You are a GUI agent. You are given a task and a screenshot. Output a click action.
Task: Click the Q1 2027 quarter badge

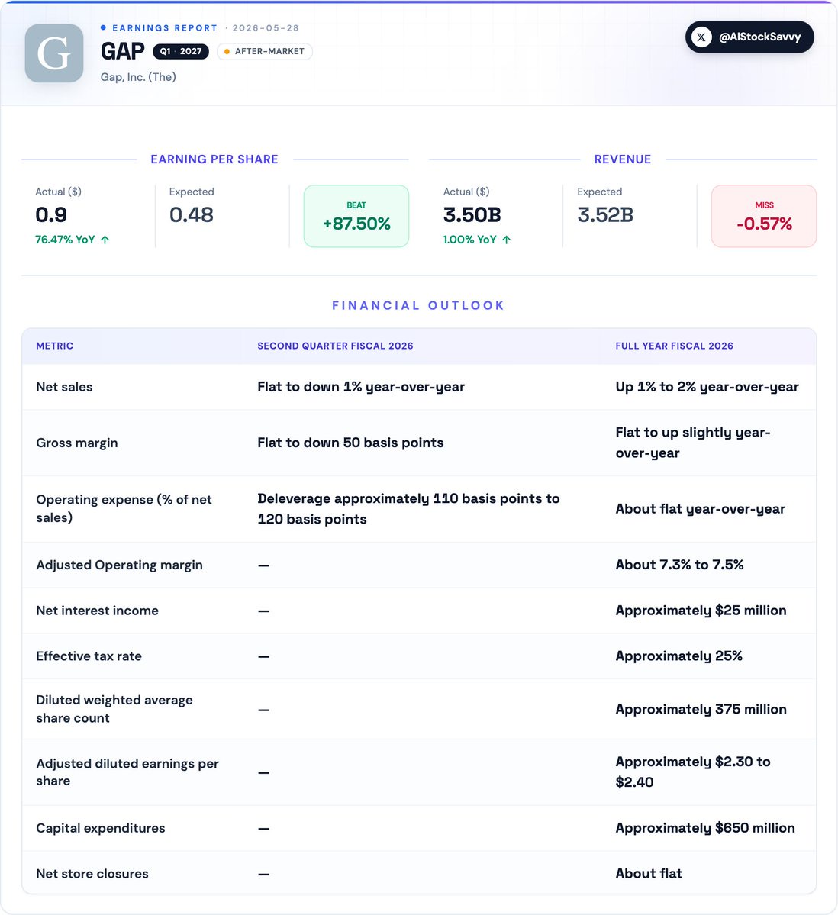pyautogui.click(x=181, y=51)
